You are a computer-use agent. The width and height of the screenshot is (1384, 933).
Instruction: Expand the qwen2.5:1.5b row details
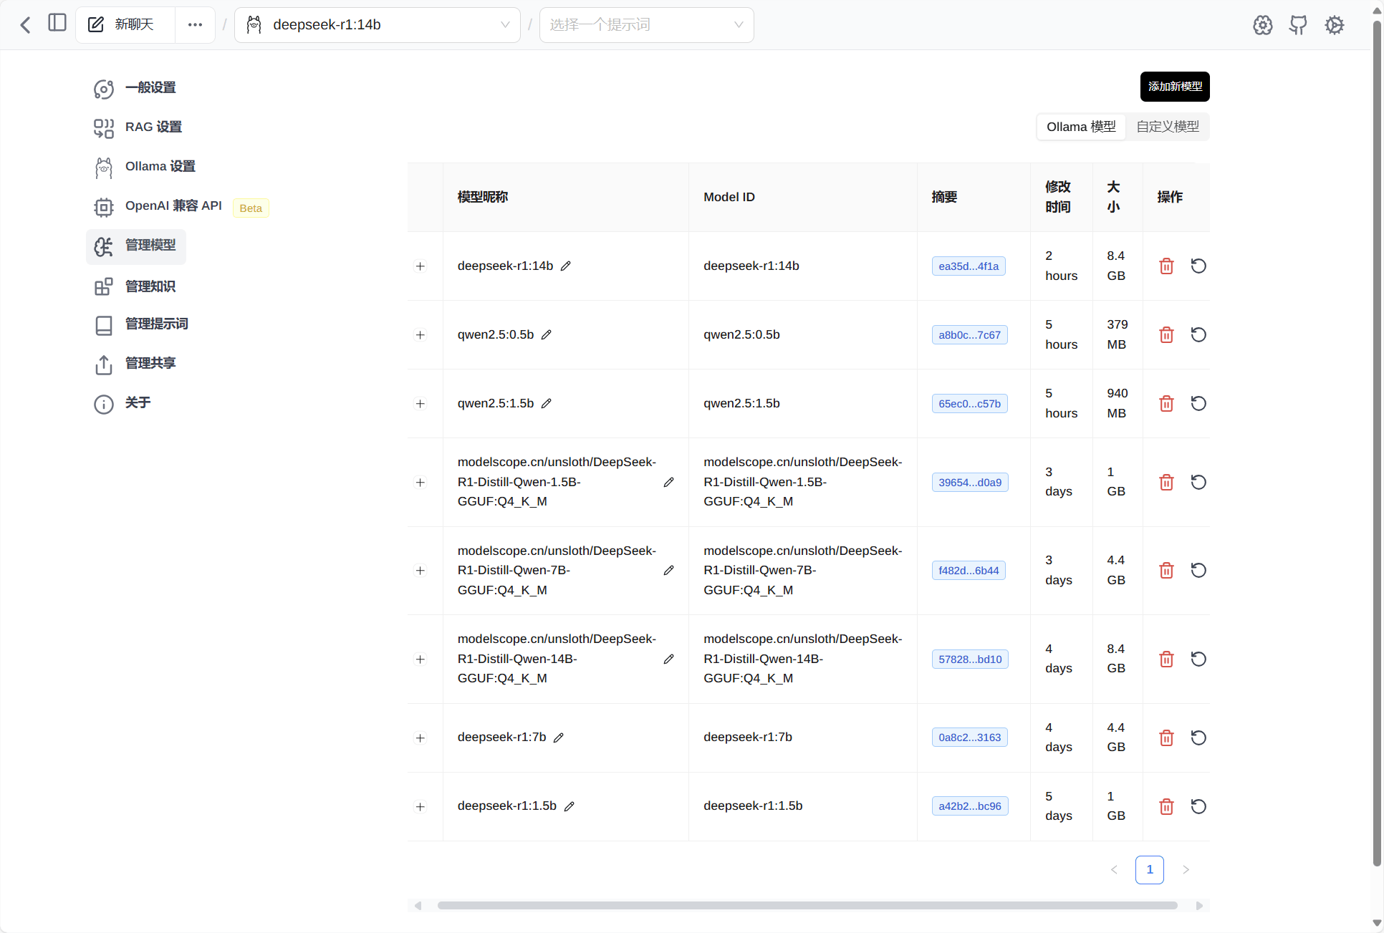(421, 404)
